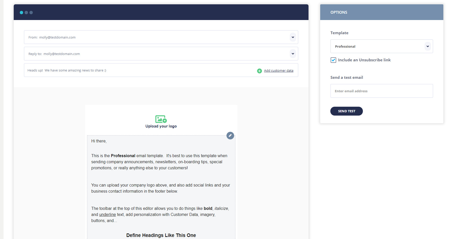Click the Upload your logo label
453x239 pixels.
[x=161, y=126]
